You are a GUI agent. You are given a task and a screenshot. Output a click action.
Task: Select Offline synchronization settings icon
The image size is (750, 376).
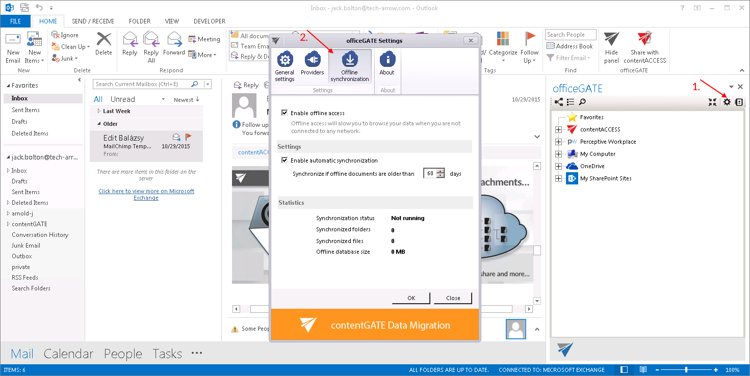tap(350, 66)
